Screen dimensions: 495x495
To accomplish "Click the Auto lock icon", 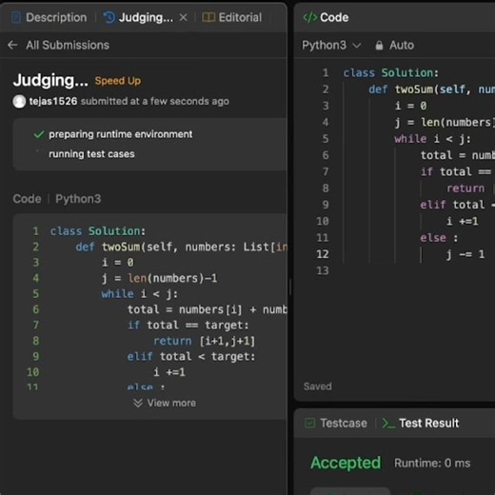I will pyautogui.click(x=379, y=46).
